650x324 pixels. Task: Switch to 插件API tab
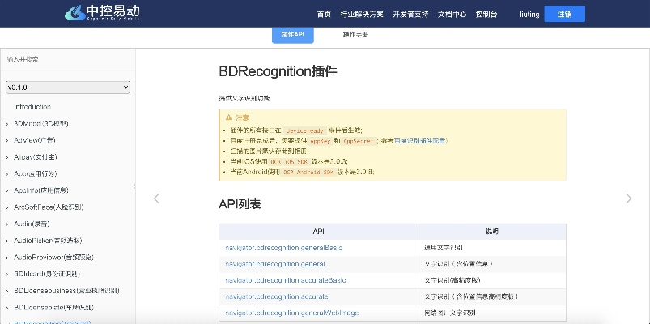pyautogui.click(x=293, y=35)
